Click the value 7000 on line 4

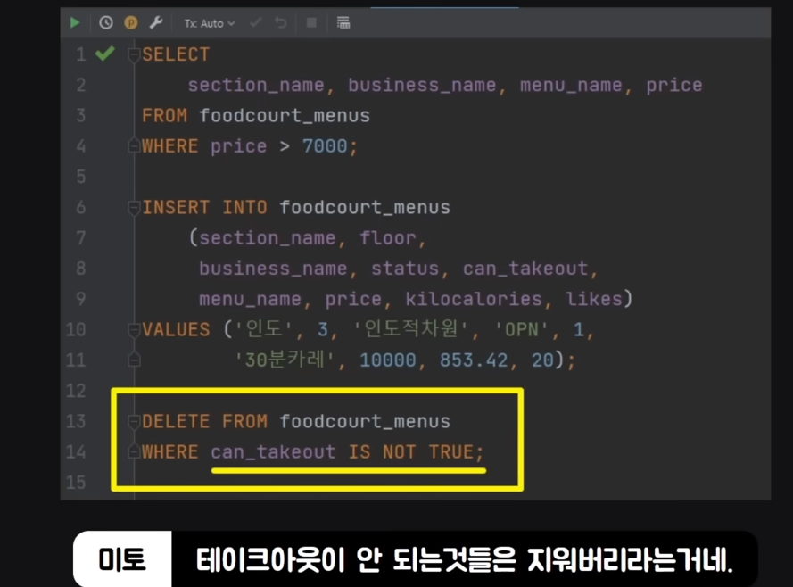pos(325,146)
